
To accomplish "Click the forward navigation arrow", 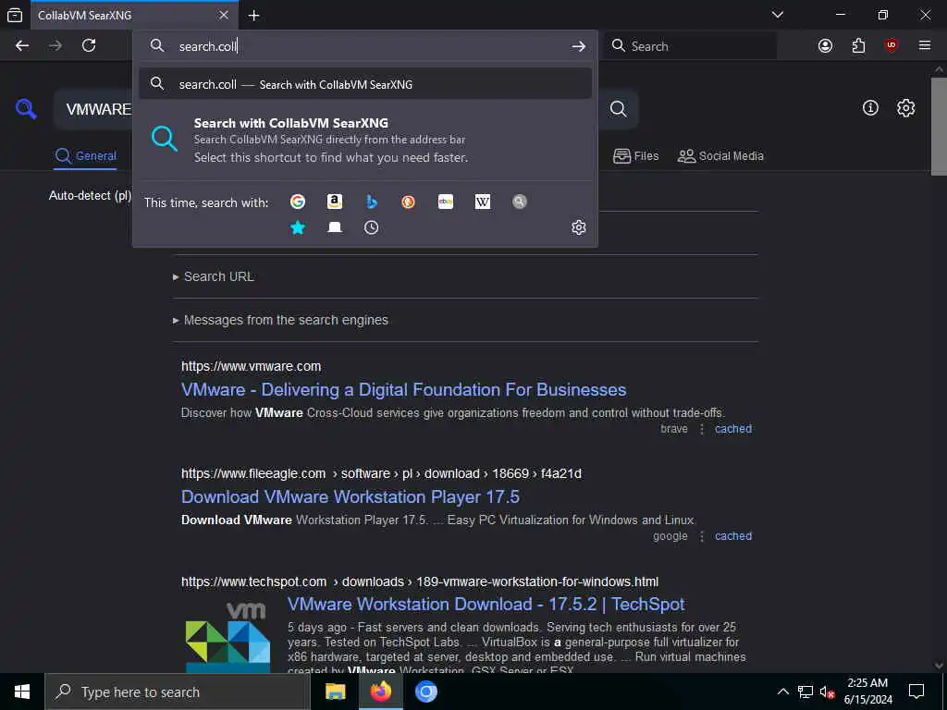I will [55, 46].
